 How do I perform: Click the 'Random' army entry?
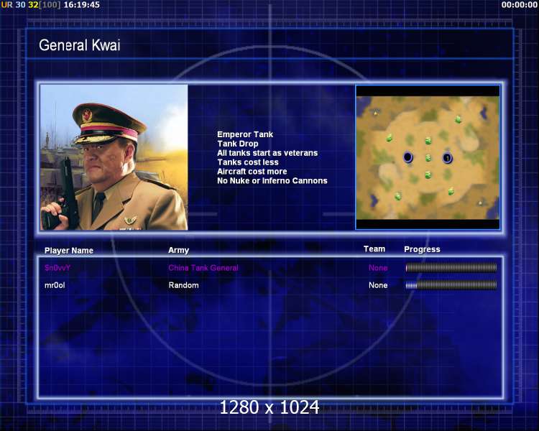coord(183,285)
